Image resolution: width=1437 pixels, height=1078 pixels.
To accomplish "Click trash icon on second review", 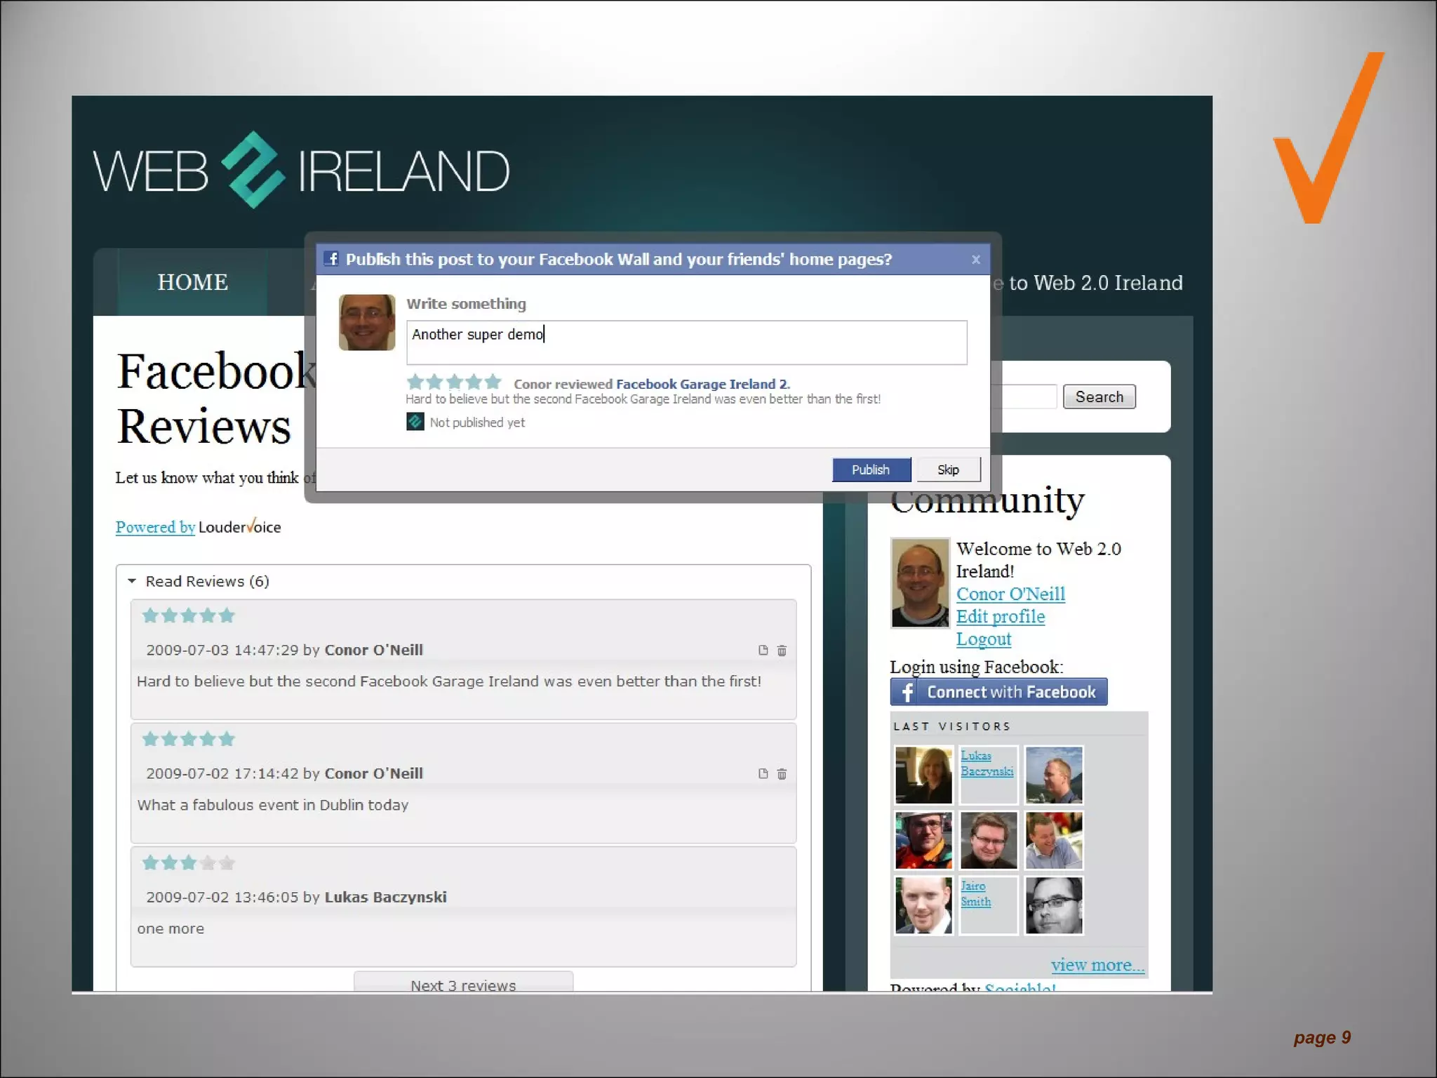I will coord(782,774).
